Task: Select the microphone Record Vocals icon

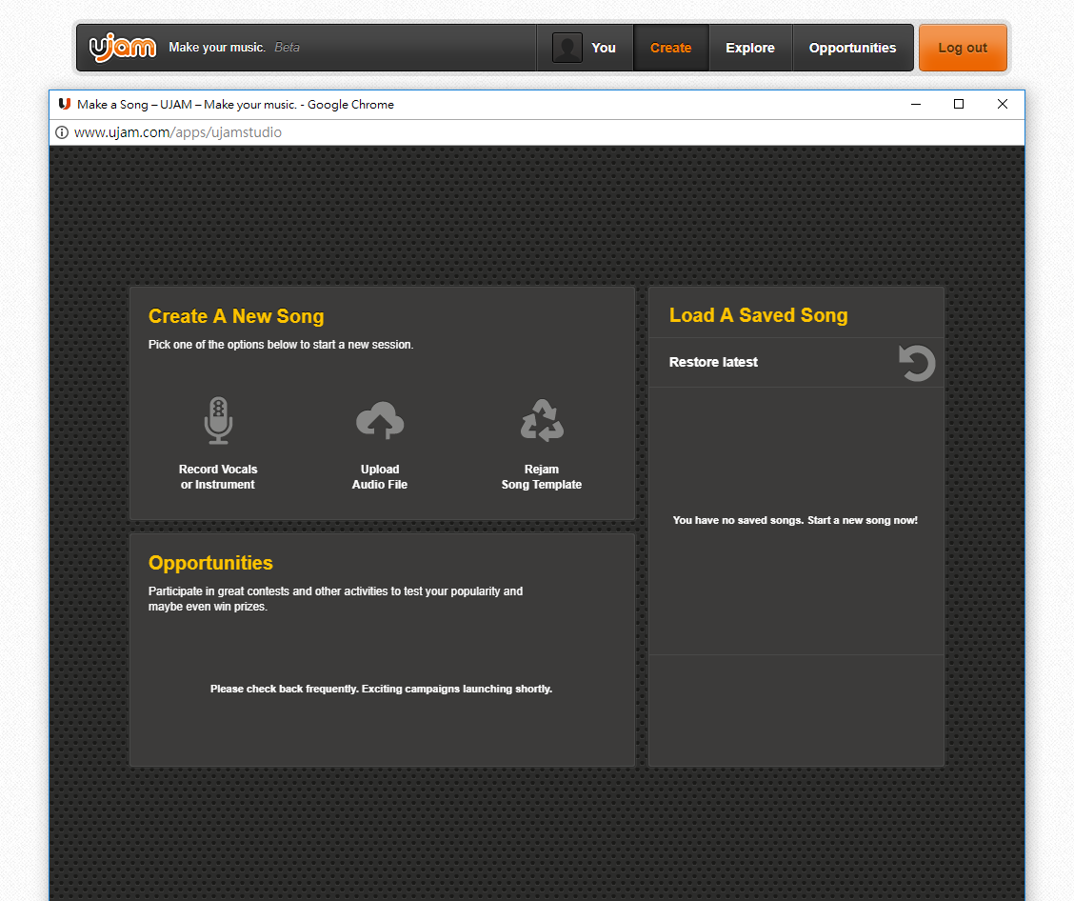Action: click(218, 420)
